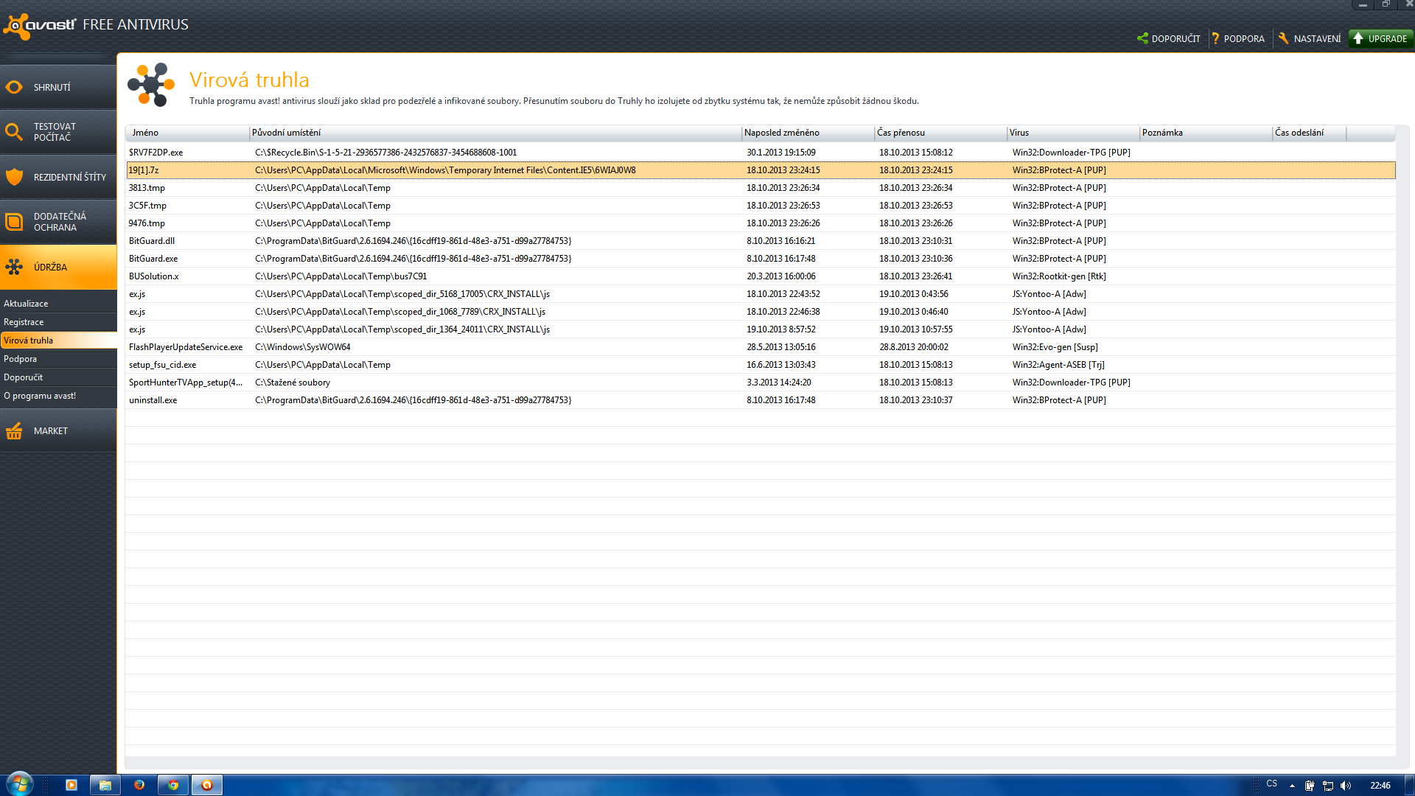
Task: Click the horizontal scrollbar below the table
Action: 759,762
